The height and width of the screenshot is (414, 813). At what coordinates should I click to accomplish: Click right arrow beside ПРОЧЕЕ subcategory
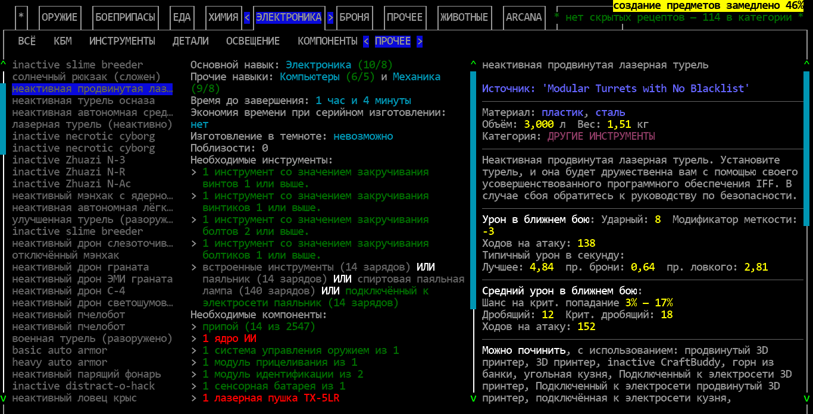[420, 41]
